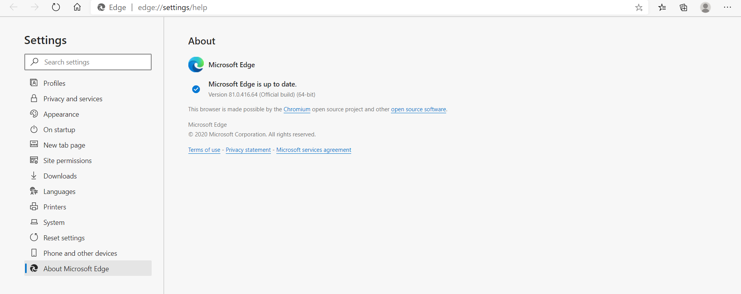This screenshot has height=294, width=741.
Task: Open the Privacy statement link
Action: [248, 150]
